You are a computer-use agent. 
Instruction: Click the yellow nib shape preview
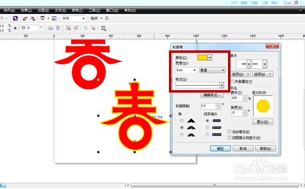point(263,106)
